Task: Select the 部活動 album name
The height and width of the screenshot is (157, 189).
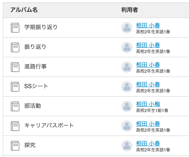Action: [33, 106]
